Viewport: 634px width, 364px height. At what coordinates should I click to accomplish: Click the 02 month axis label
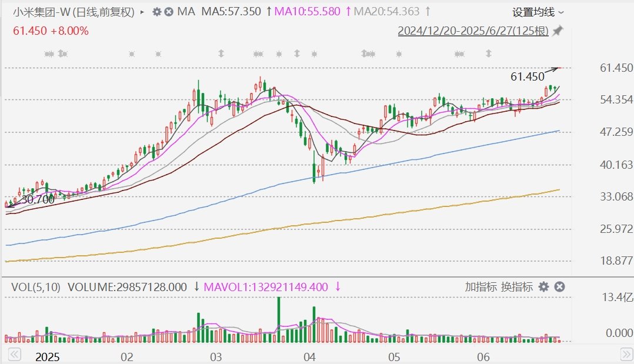tap(127, 357)
